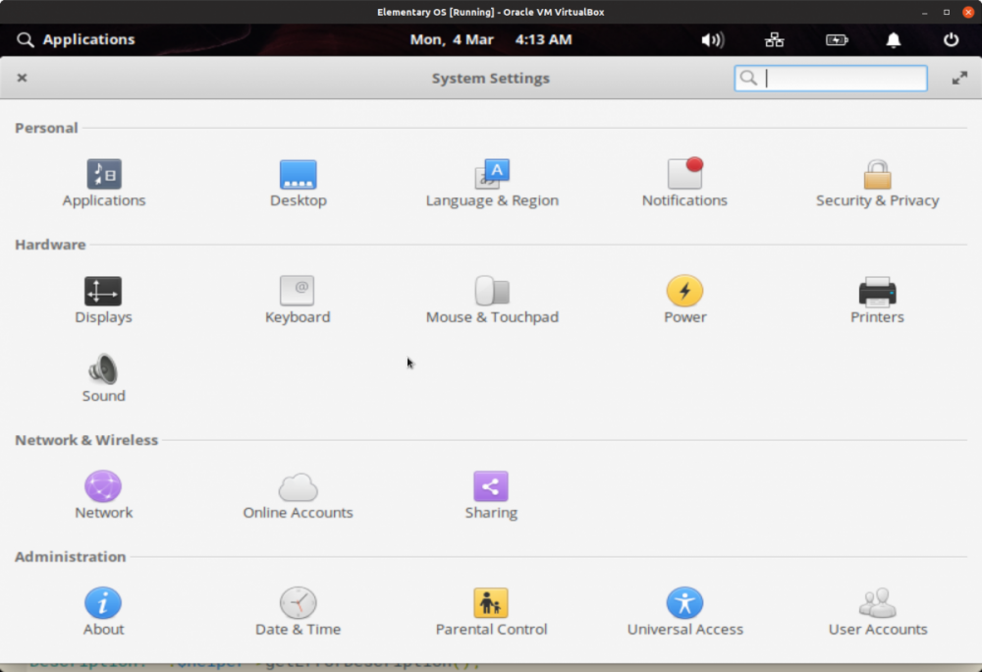Open Mouse & Touchpad settings
This screenshot has height=672, width=982.
(491, 299)
